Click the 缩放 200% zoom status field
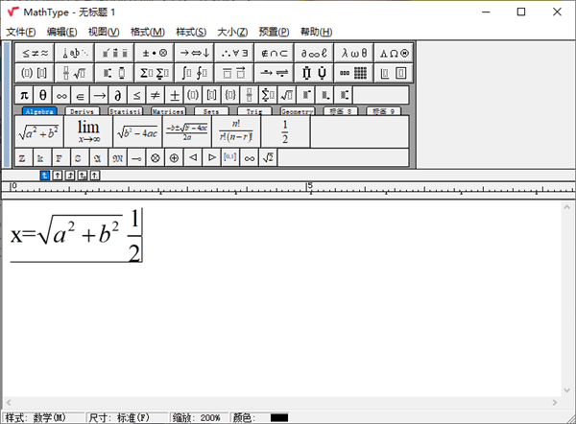 coord(197,417)
